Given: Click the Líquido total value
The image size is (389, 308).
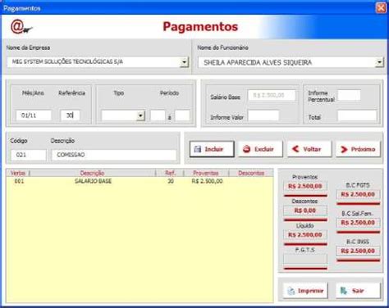Looking at the screenshot, I should [x=305, y=235].
